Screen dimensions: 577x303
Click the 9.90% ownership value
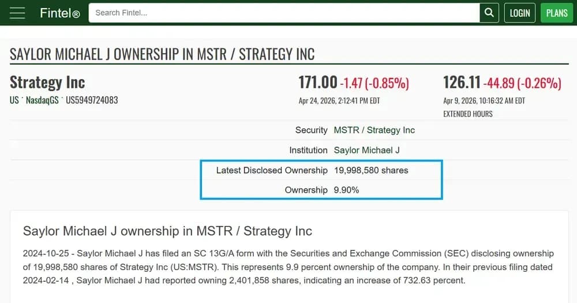click(x=346, y=190)
